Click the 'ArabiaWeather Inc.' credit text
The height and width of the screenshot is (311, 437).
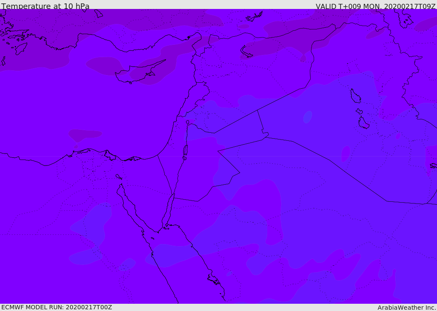click(407, 308)
